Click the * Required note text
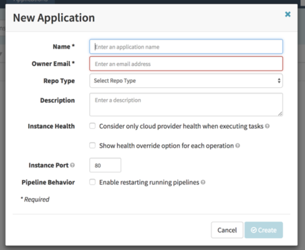 point(35,199)
